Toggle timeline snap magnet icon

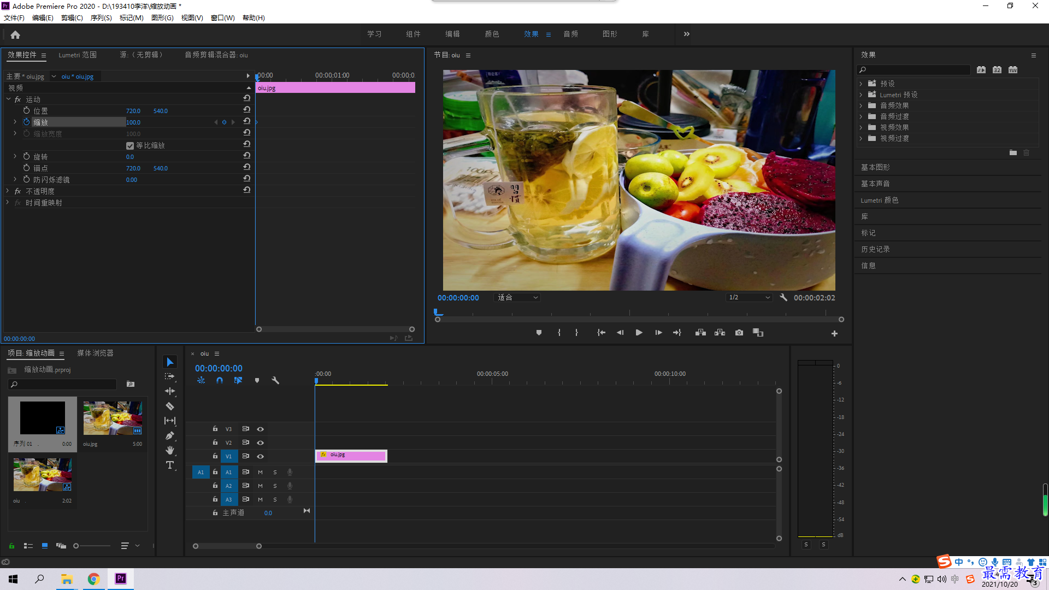(x=220, y=380)
